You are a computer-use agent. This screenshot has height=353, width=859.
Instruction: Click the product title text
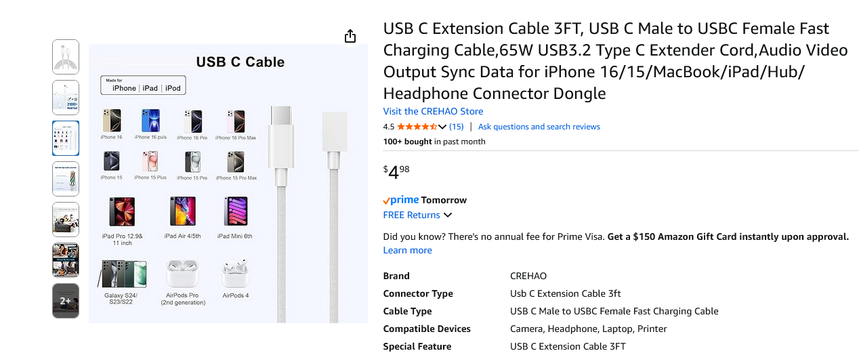point(606,61)
